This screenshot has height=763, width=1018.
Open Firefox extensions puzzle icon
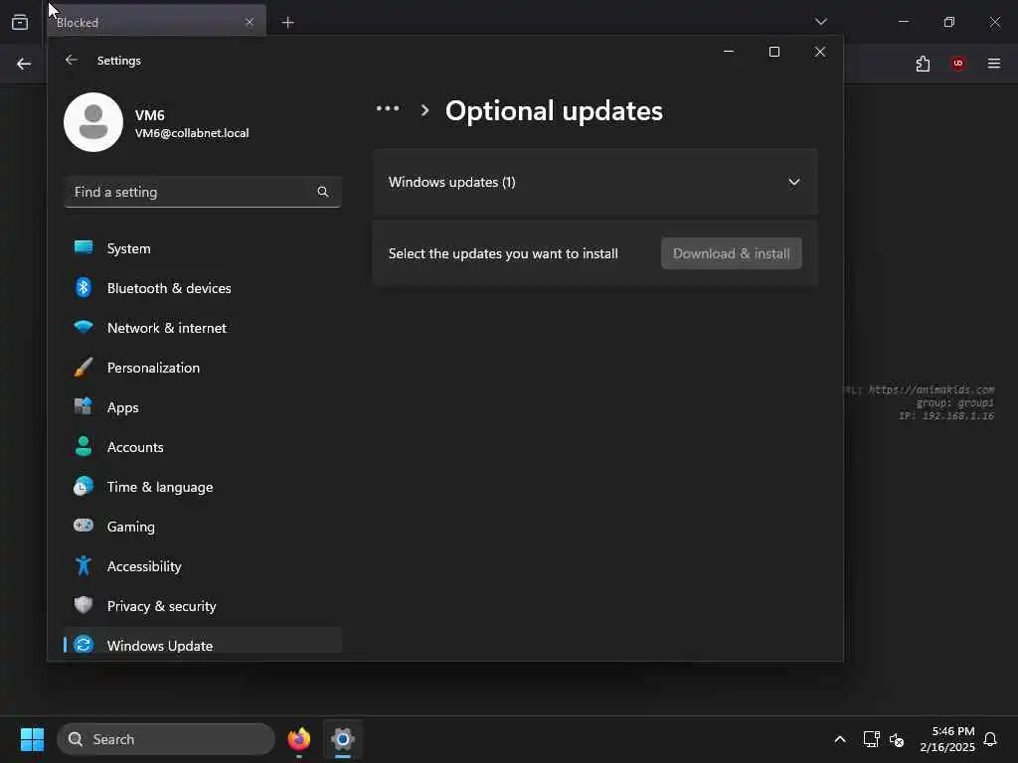click(923, 64)
